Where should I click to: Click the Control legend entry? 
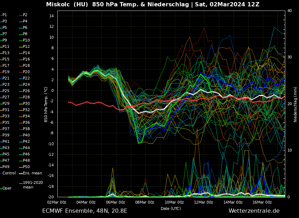(x=9, y=173)
